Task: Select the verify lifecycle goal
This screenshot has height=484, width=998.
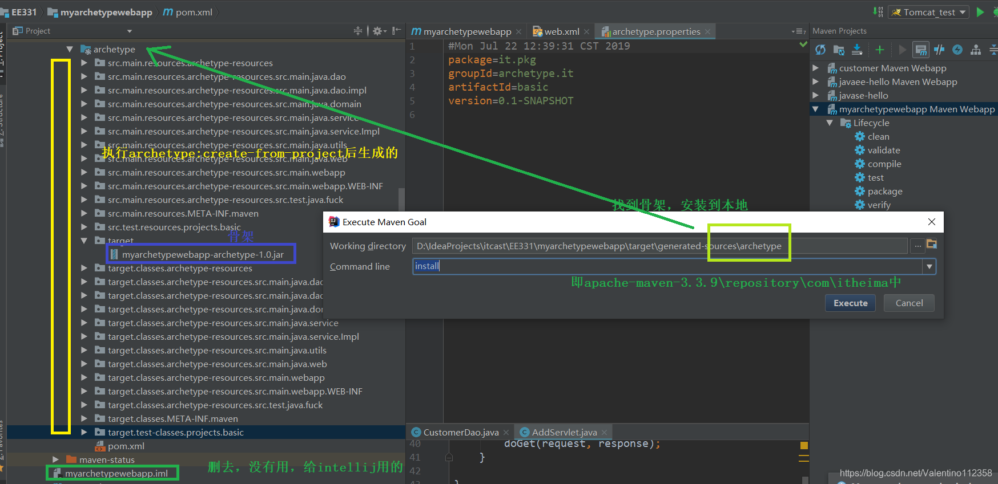Action: tap(873, 205)
